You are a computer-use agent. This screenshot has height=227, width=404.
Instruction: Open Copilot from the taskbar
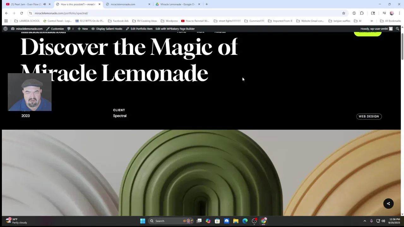(x=208, y=221)
